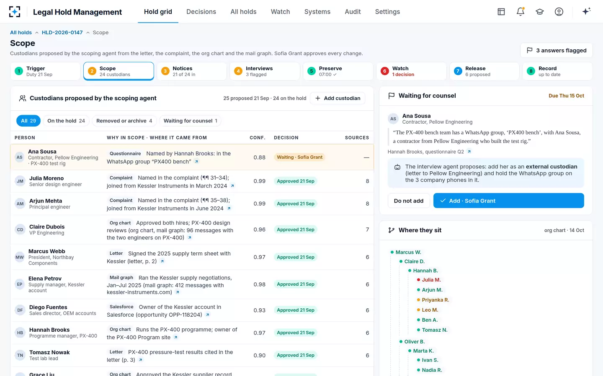This screenshot has width=603, height=376.
Task: Open source link arrow in Julia Moreno row
Action: point(232,186)
